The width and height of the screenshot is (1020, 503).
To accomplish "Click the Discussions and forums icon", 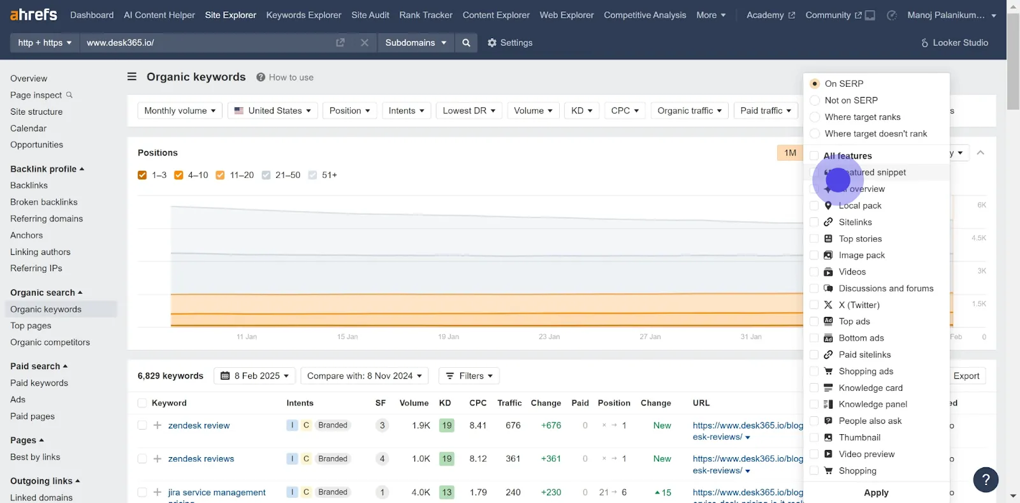I will pos(828,288).
